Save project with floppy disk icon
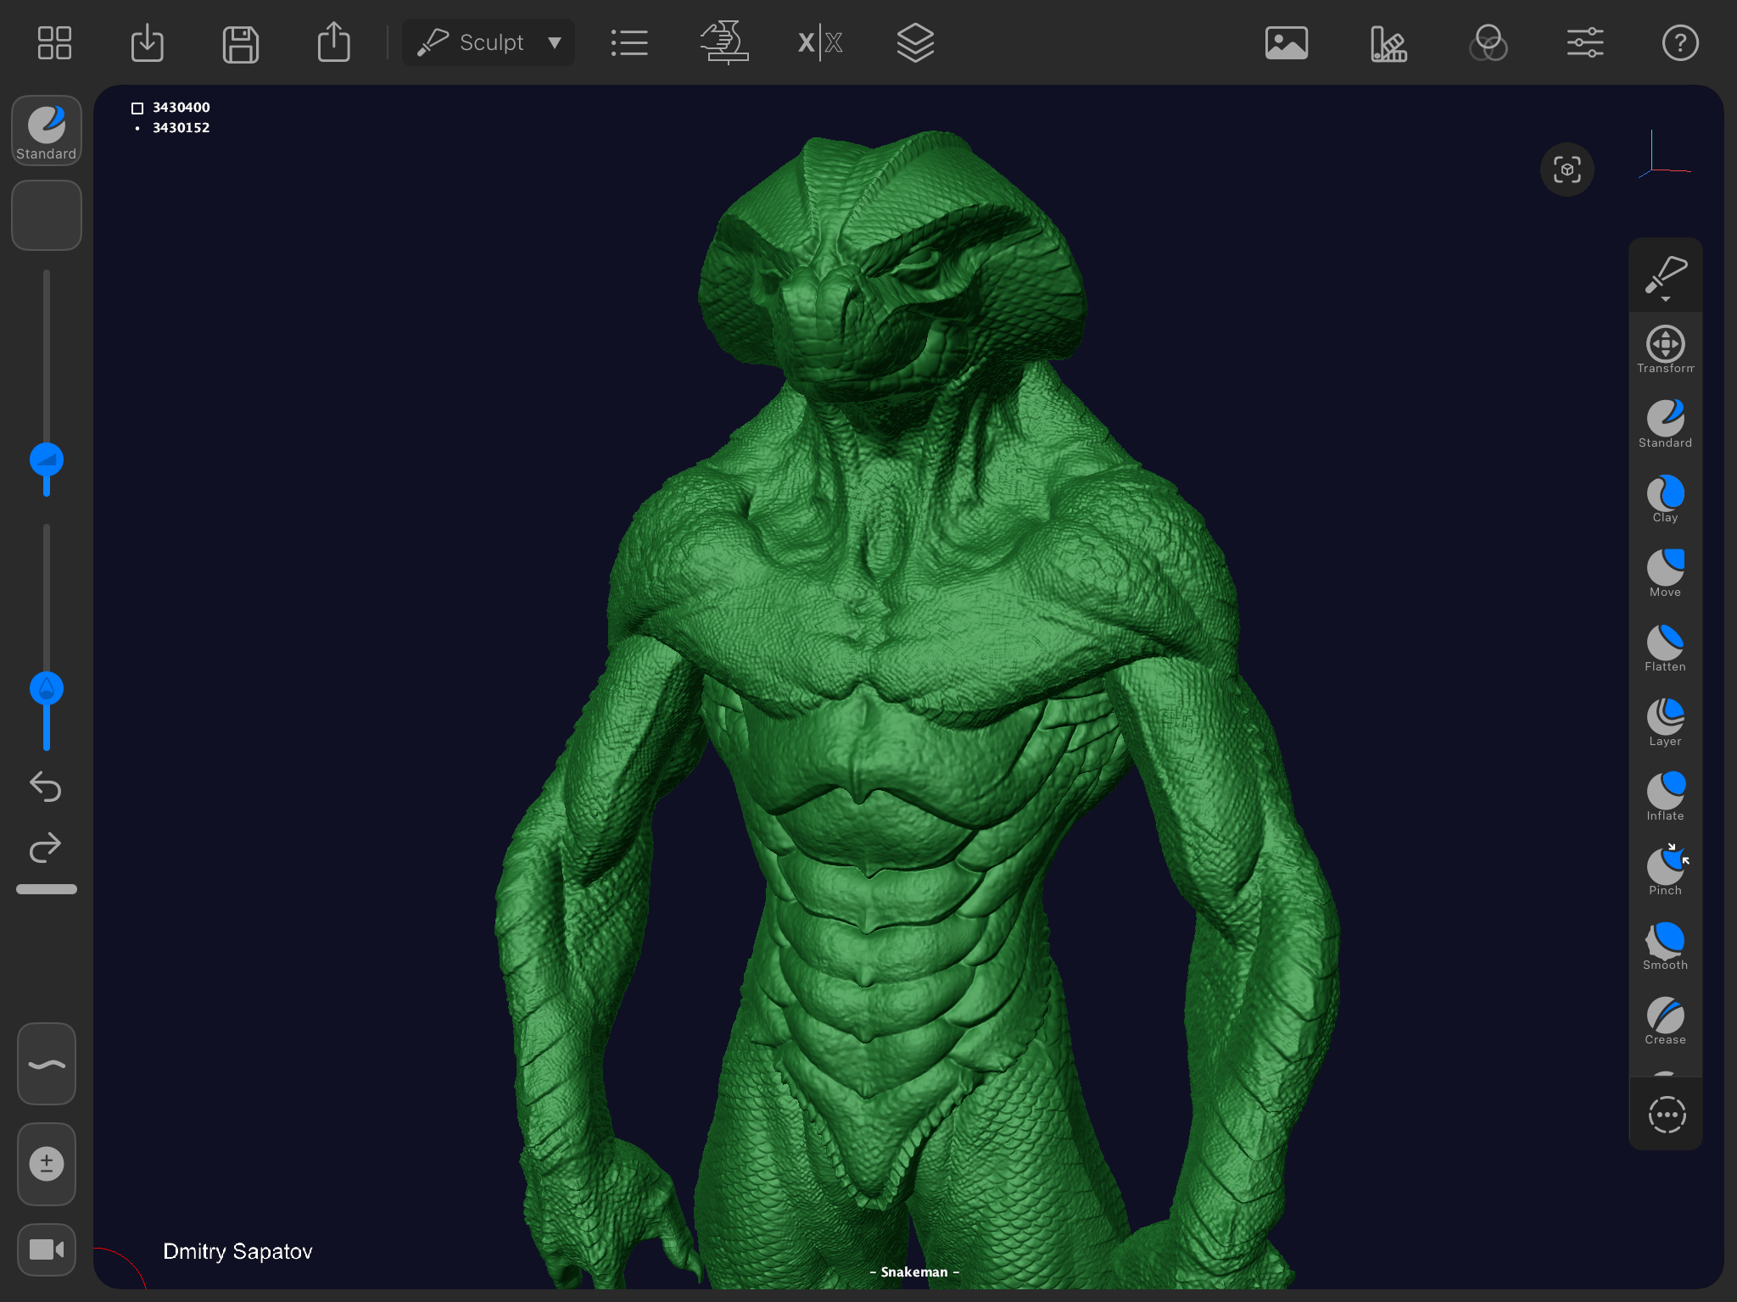This screenshot has height=1302, width=1737. click(241, 44)
